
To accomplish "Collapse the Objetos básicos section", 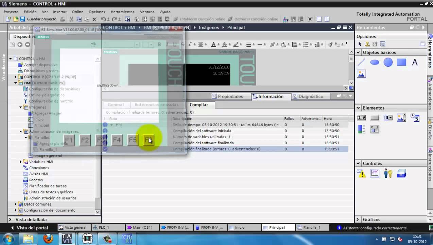I will coord(358,52).
